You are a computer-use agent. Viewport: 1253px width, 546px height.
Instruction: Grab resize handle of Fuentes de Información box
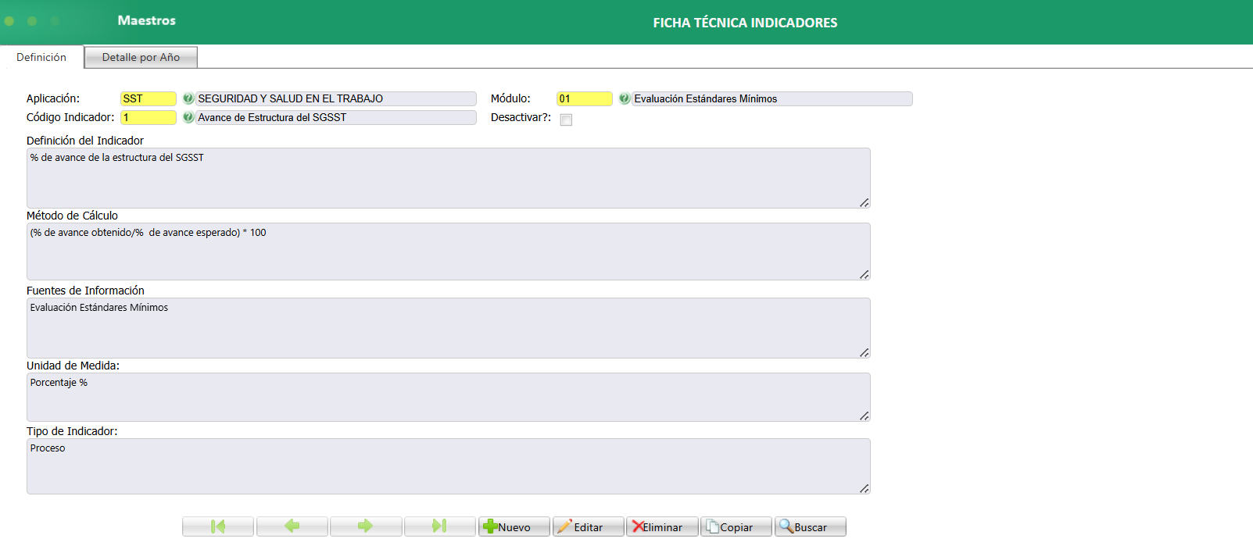[x=865, y=353]
